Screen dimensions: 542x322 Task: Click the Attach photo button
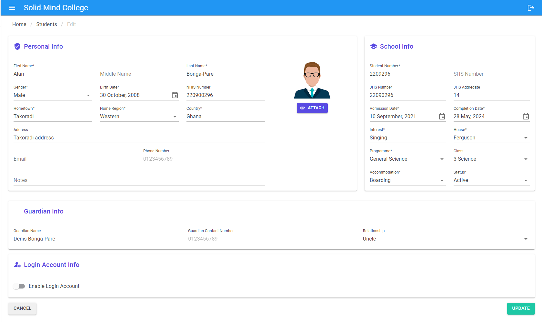312,108
